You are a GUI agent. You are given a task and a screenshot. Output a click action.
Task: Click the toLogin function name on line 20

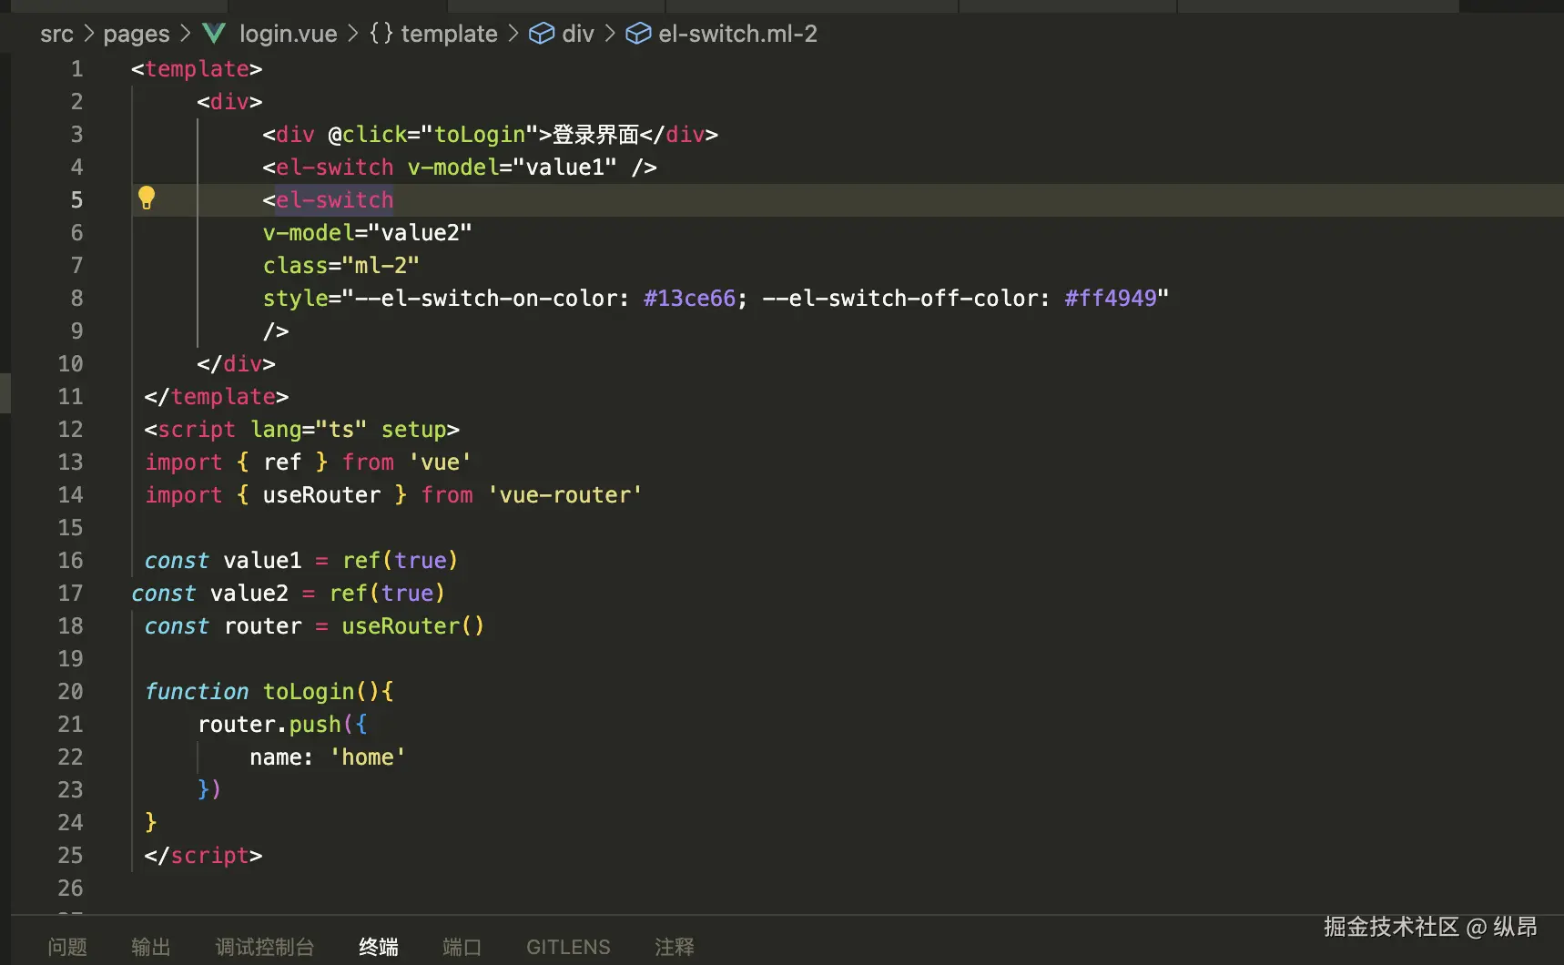[309, 692]
